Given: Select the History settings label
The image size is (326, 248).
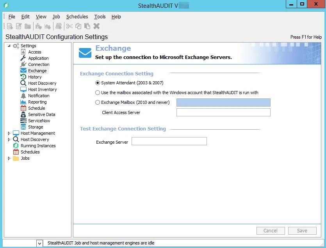Looking at the screenshot, I should point(35,77).
